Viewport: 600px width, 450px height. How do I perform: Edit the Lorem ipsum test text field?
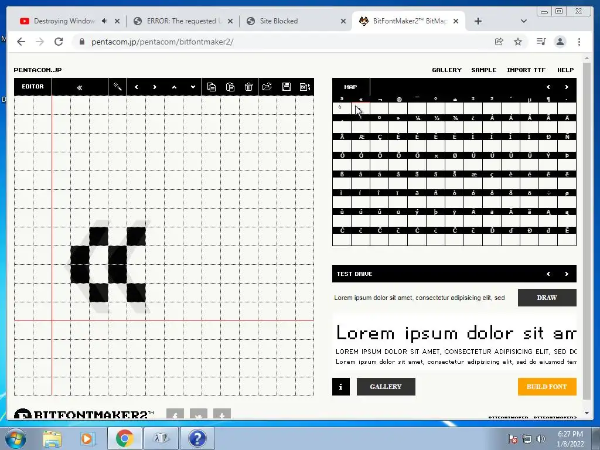point(423,298)
